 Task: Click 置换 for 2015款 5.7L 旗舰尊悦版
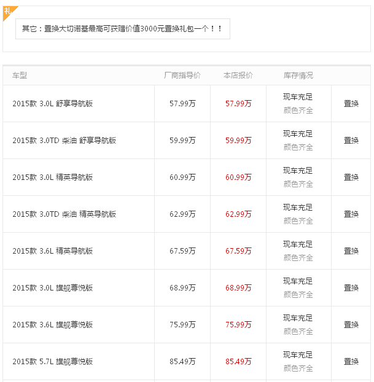pos(351,361)
